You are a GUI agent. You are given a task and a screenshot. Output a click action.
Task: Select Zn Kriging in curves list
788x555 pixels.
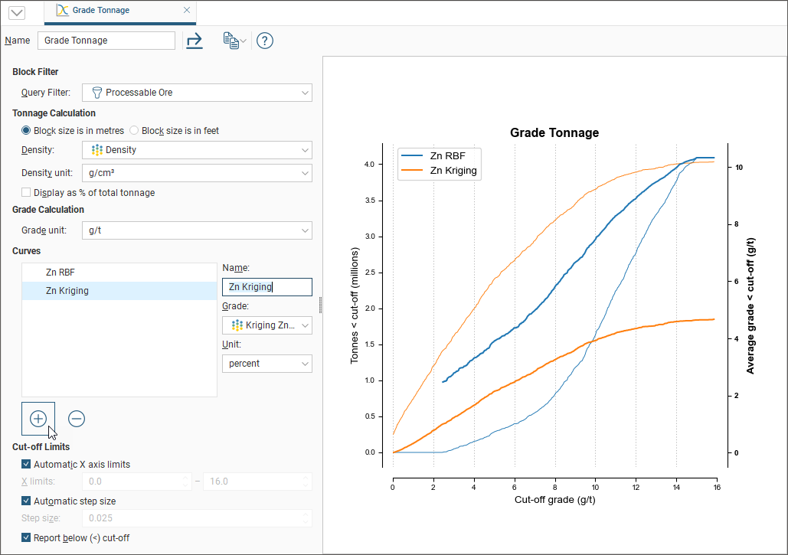(67, 291)
